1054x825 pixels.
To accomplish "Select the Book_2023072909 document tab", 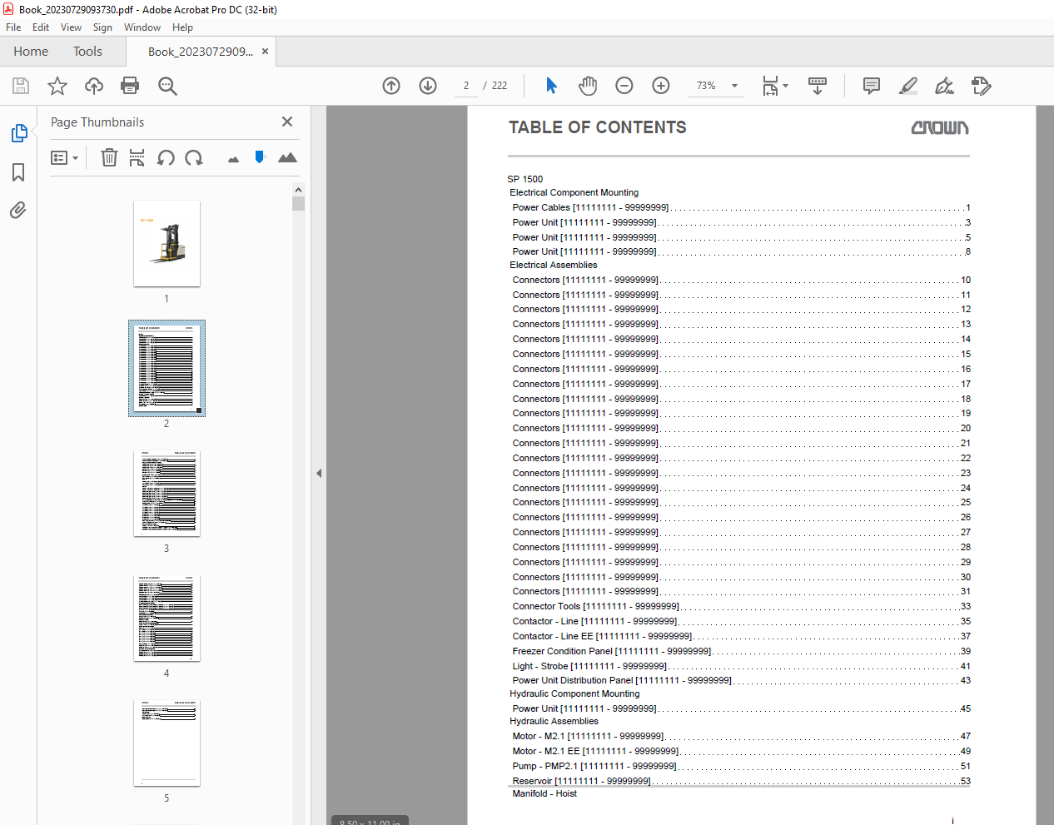I will pyautogui.click(x=200, y=52).
